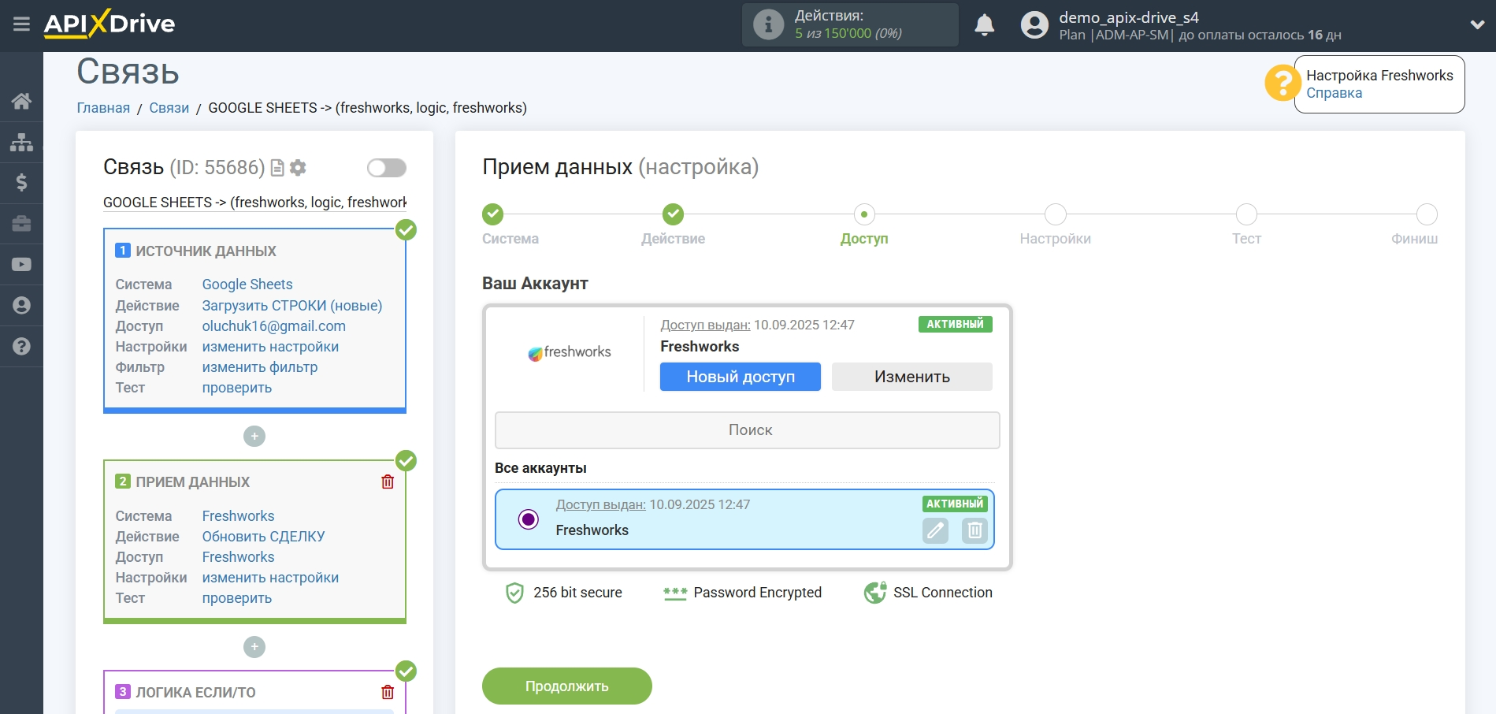The width and height of the screenshot is (1496, 714).
Task: Select the Freshworks account radio button
Action: point(529,519)
